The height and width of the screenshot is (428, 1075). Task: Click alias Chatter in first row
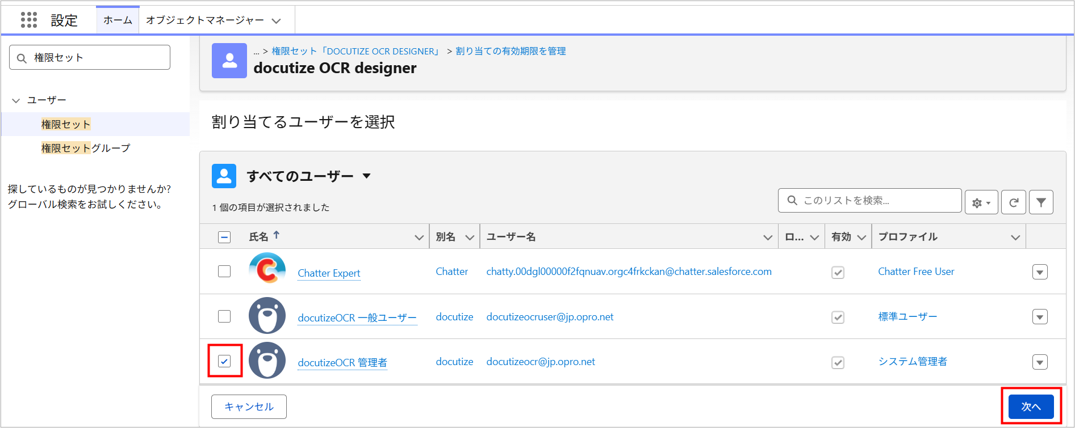[x=451, y=272]
